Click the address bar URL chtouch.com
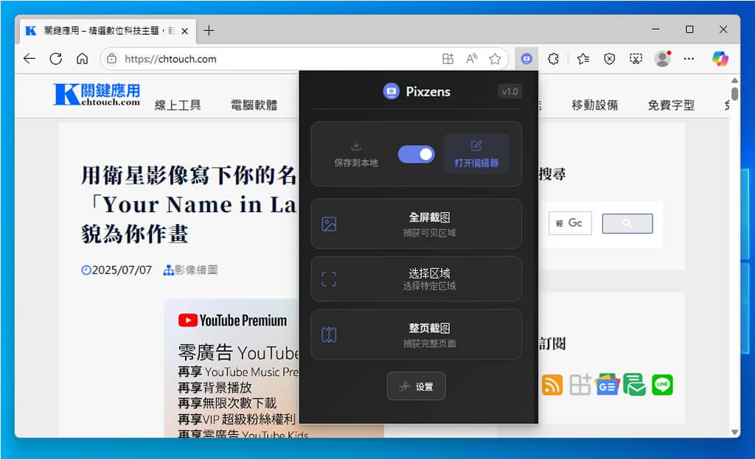 coord(170,59)
